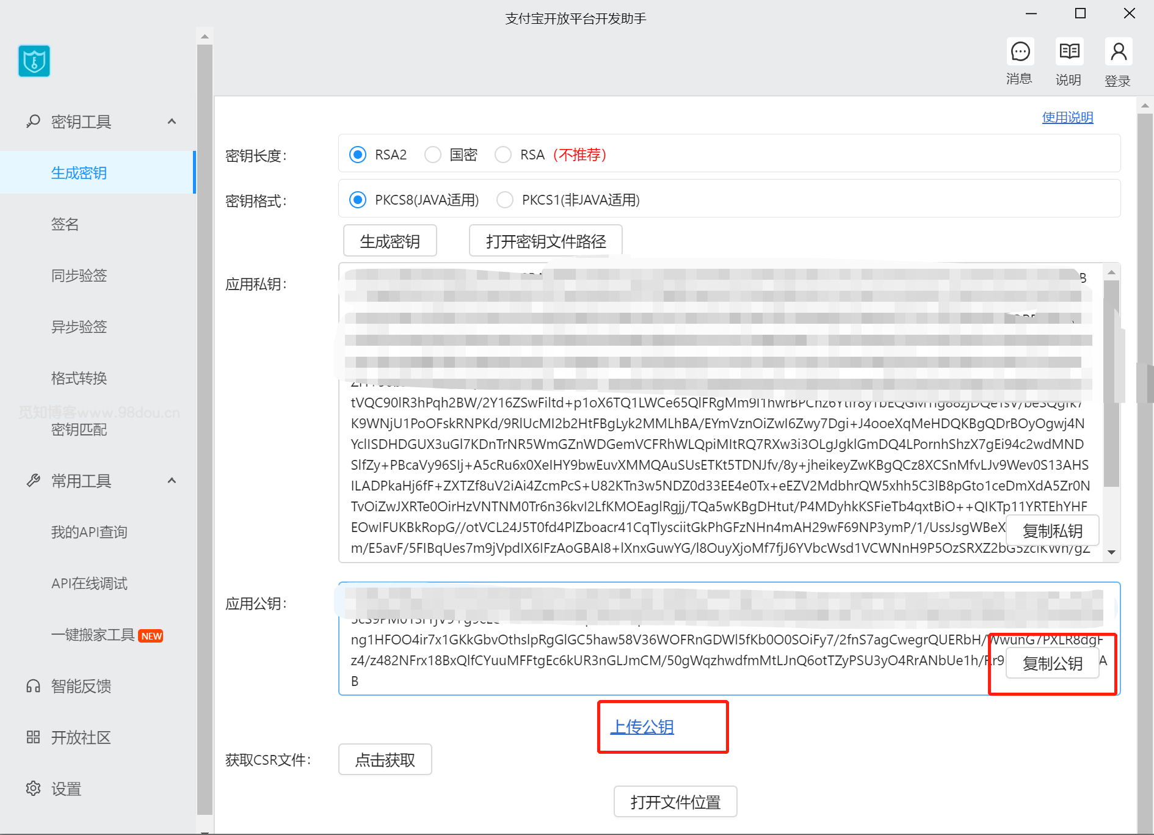This screenshot has width=1154, height=835.
Task: Open the 消息 messages icon
Action: (x=1020, y=52)
